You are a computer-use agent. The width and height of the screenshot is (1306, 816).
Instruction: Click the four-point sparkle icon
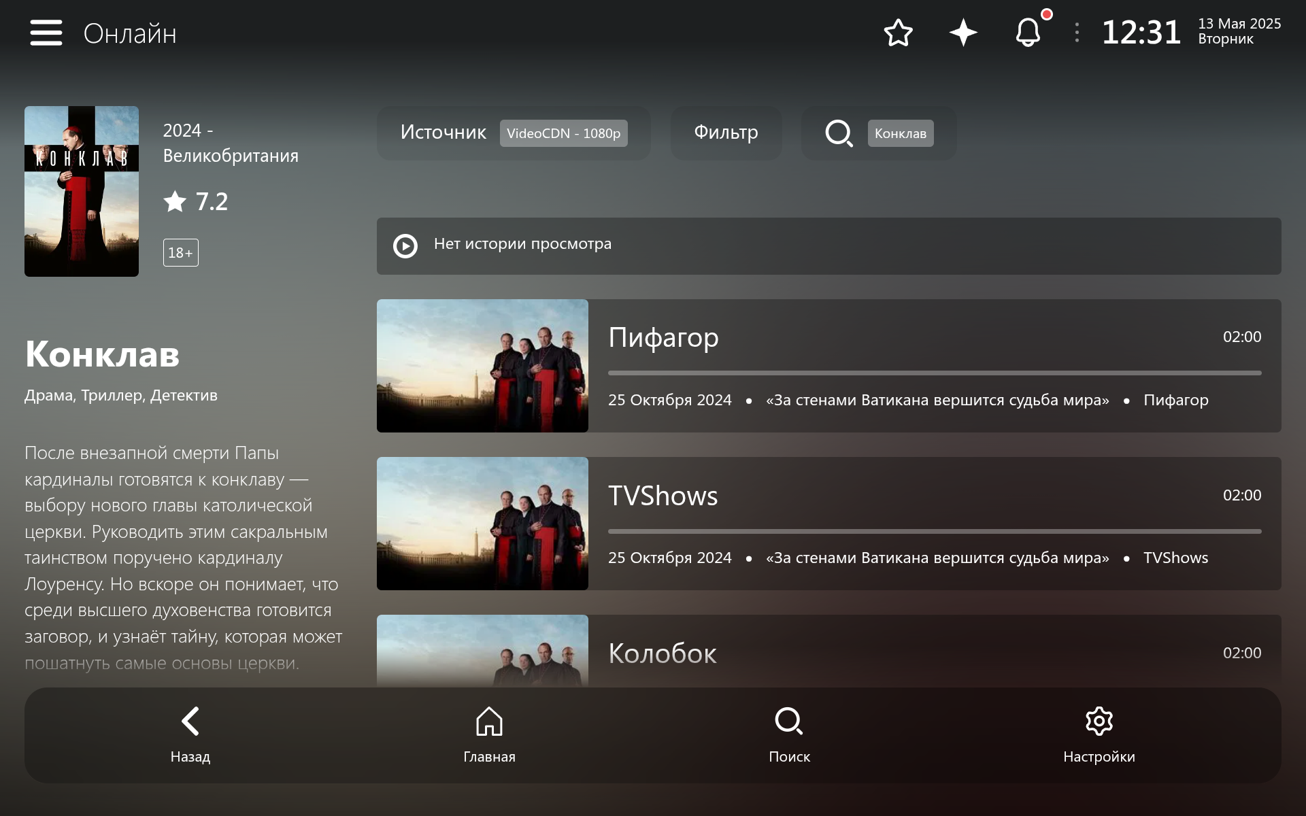pos(963,33)
